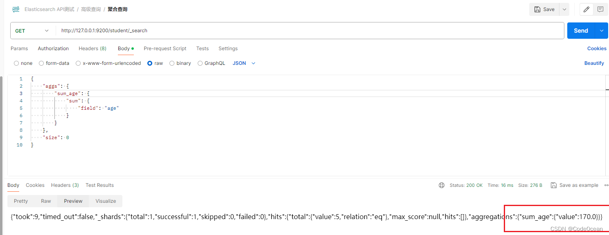Open the response Headers (3) tab
Viewport: 609px width, 235px height.
(65, 185)
